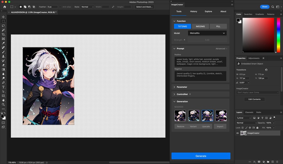Click the Upscale button
The width and height of the screenshot is (283, 164).
coord(206,127)
